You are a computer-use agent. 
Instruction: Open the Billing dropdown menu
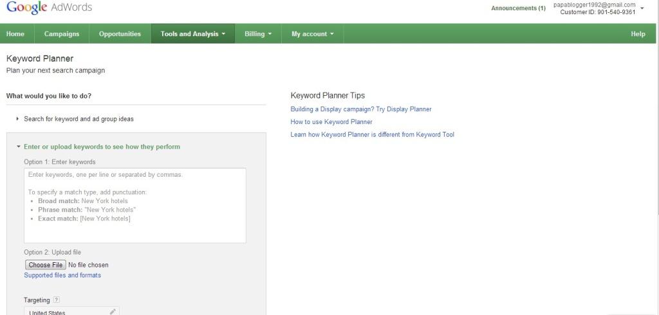pyautogui.click(x=258, y=34)
